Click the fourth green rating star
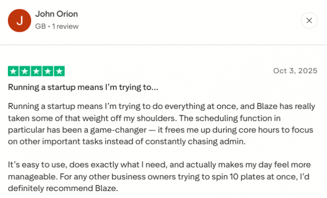 click(x=48, y=71)
